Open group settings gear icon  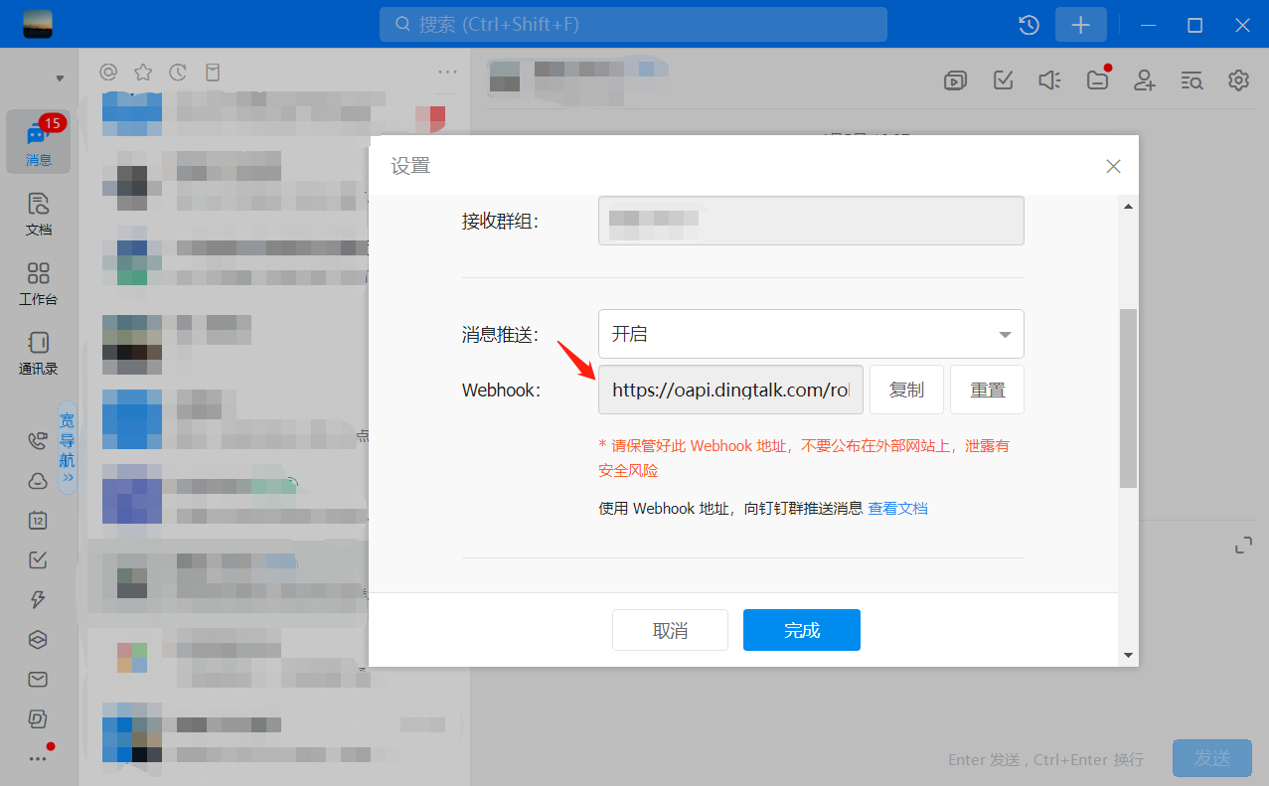click(x=1238, y=80)
